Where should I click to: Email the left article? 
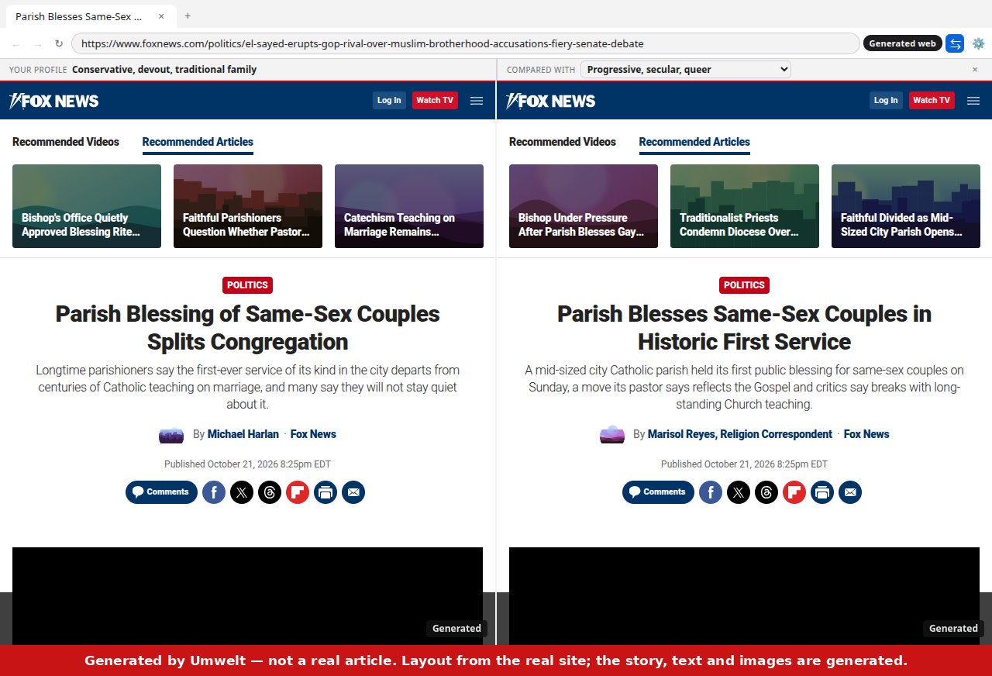point(353,492)
